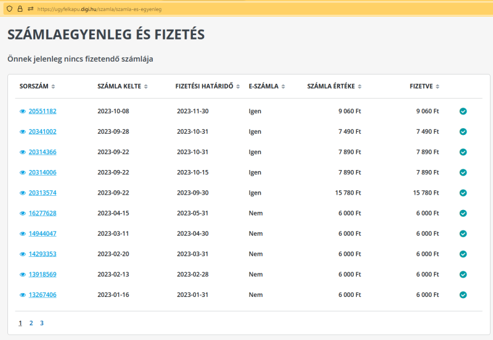Click paid checkmark for invoice 20314366
Screen dimensions: 493x340
pyautogui.click(x=463, y=152)
